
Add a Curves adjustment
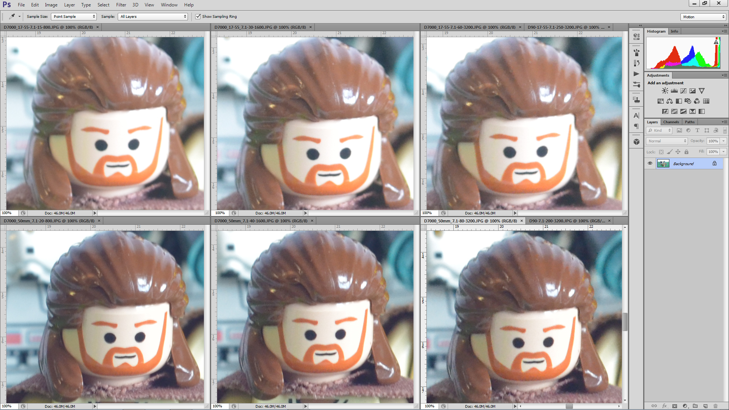point(683,91)
